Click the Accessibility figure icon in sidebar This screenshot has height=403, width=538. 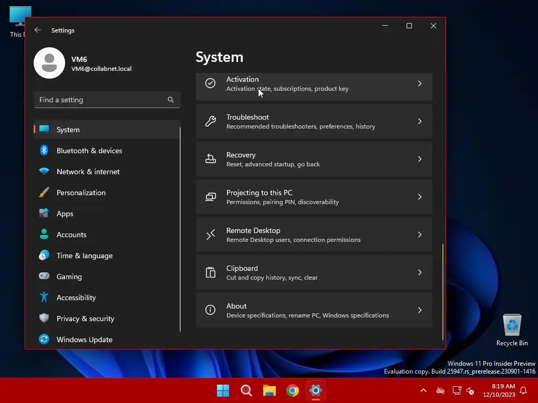click(x=45, y=298)
